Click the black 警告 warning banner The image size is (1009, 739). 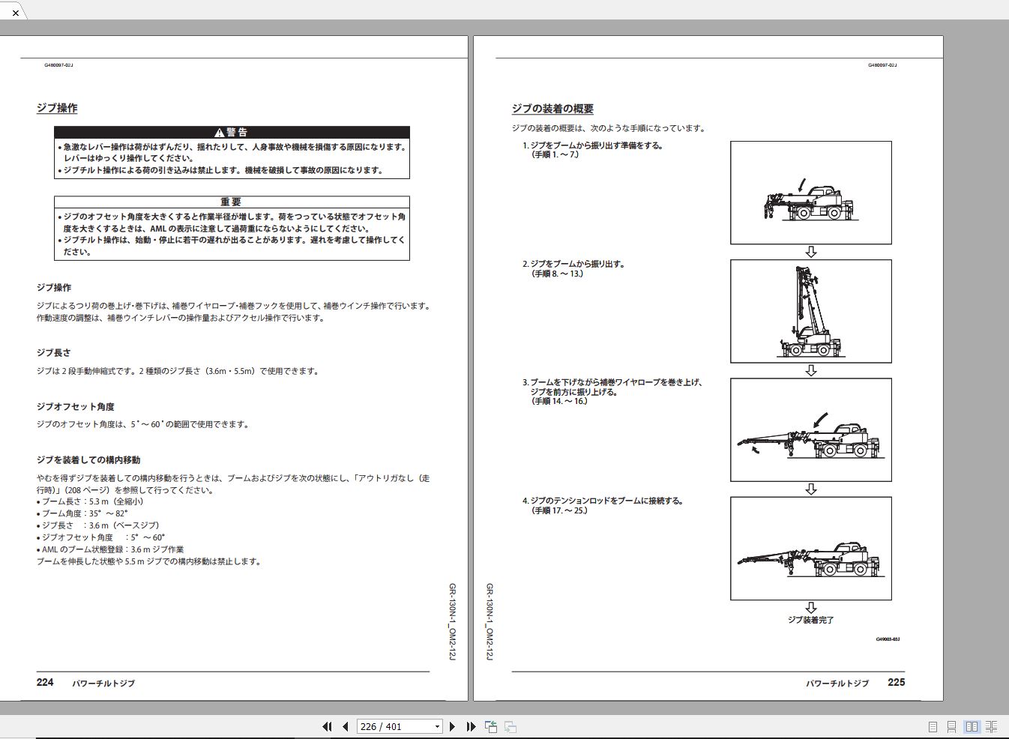point(232,132)
